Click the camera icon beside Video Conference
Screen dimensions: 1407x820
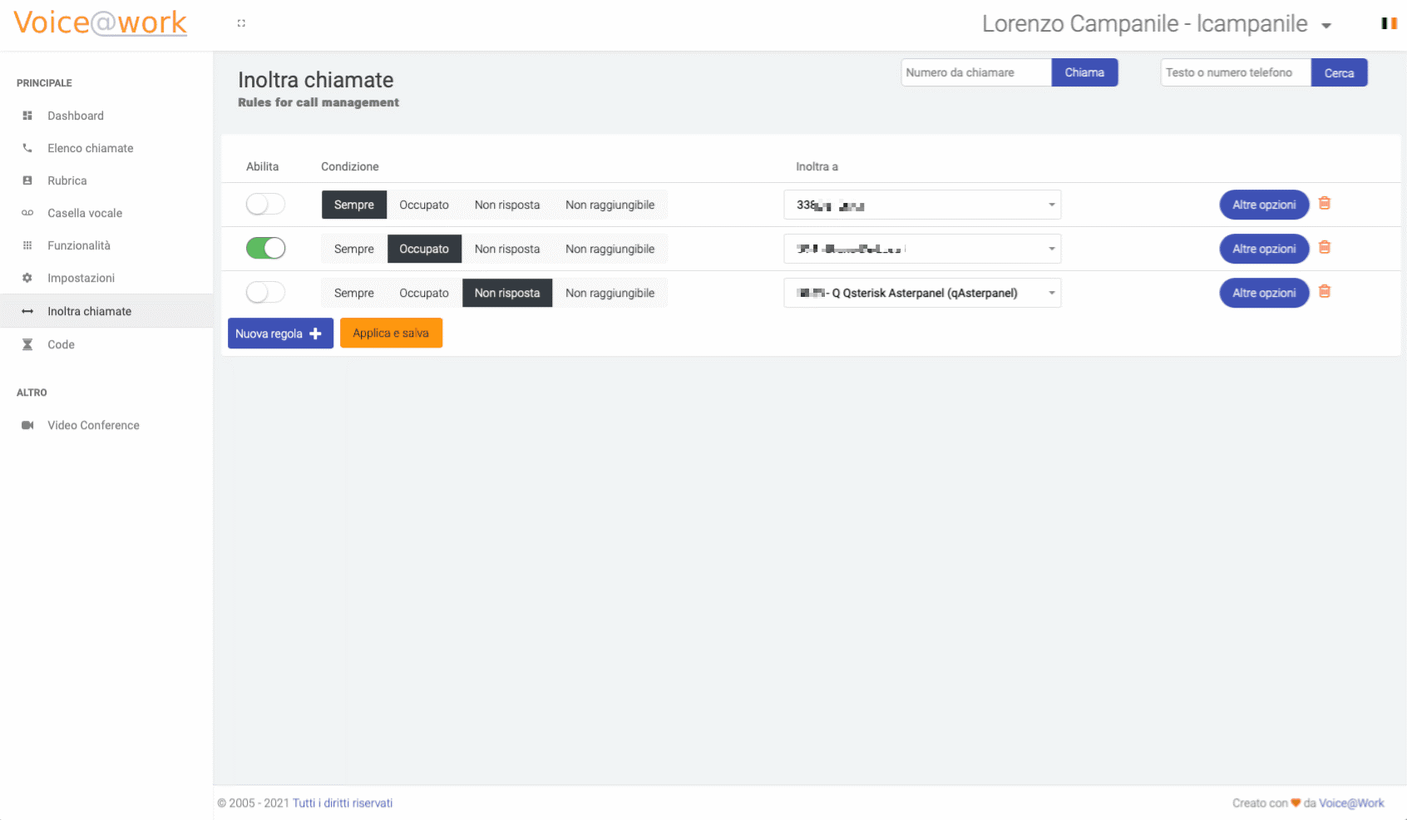[27, 425]
